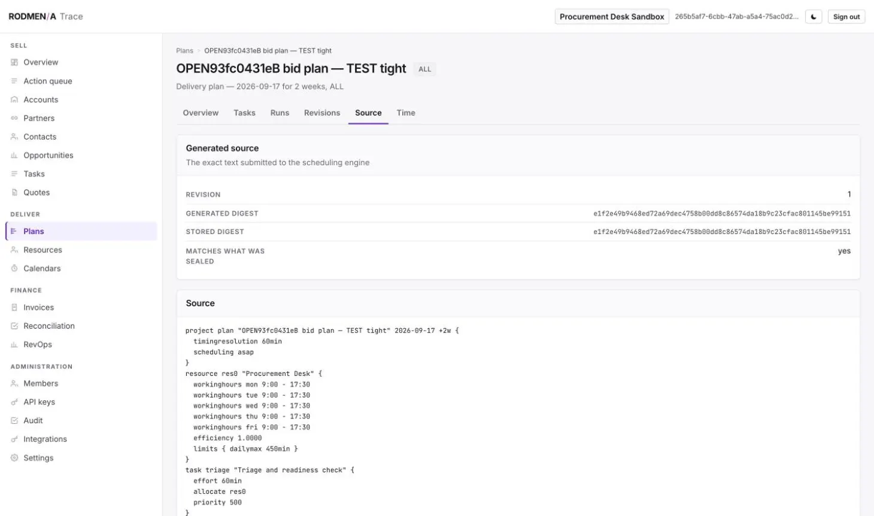Viewport: 874px width, 516px height.
Task: Click the Action queue list icon
Action: click(x=14, y=81)
